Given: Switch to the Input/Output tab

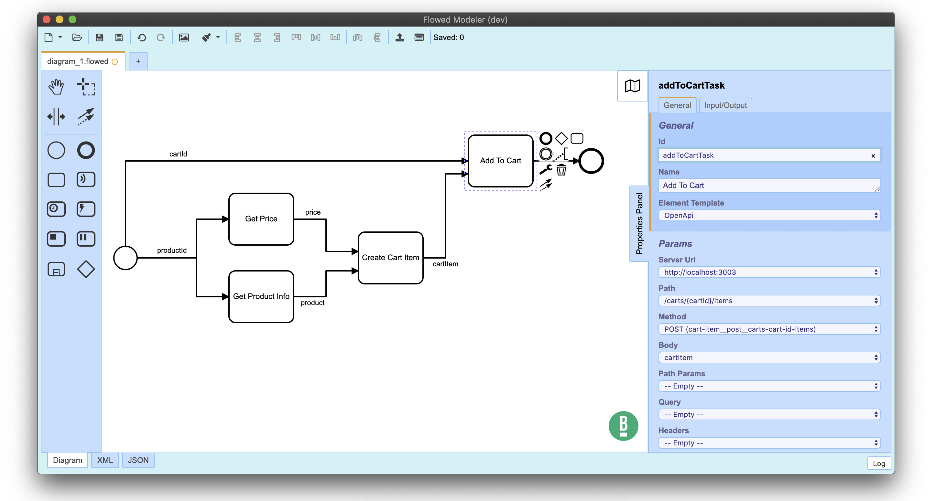Looking at the screenshot, I should coord(725,105).
